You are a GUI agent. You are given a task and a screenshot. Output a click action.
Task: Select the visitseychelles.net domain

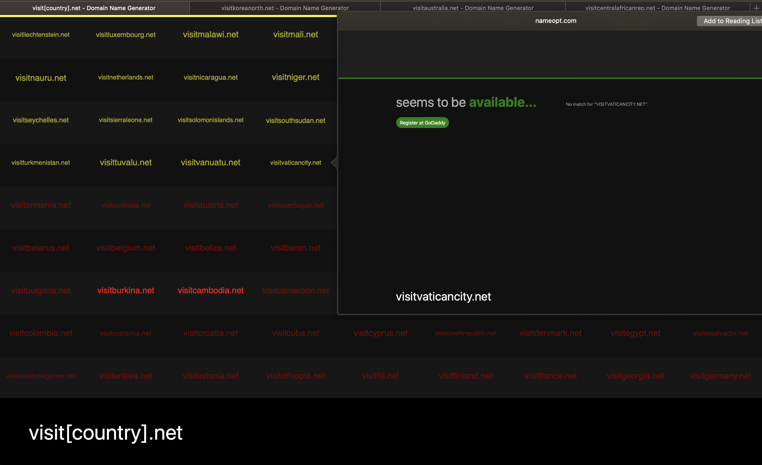tap(41, 120)
